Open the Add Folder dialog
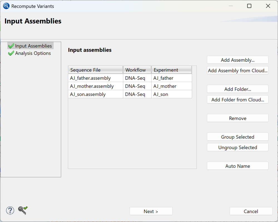This screenshot has height=222, width=278. [x=237, y=89]
